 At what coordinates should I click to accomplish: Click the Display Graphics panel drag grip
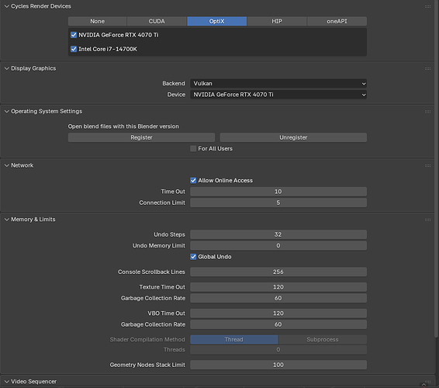pos(427,68)
